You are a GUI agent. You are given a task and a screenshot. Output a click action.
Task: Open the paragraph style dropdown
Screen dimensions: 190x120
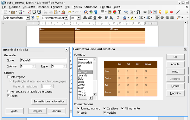coord(28,18)
